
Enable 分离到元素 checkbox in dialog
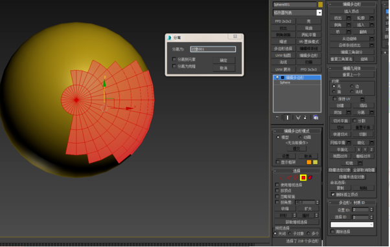pyautogui.click(x=174, y=59)
